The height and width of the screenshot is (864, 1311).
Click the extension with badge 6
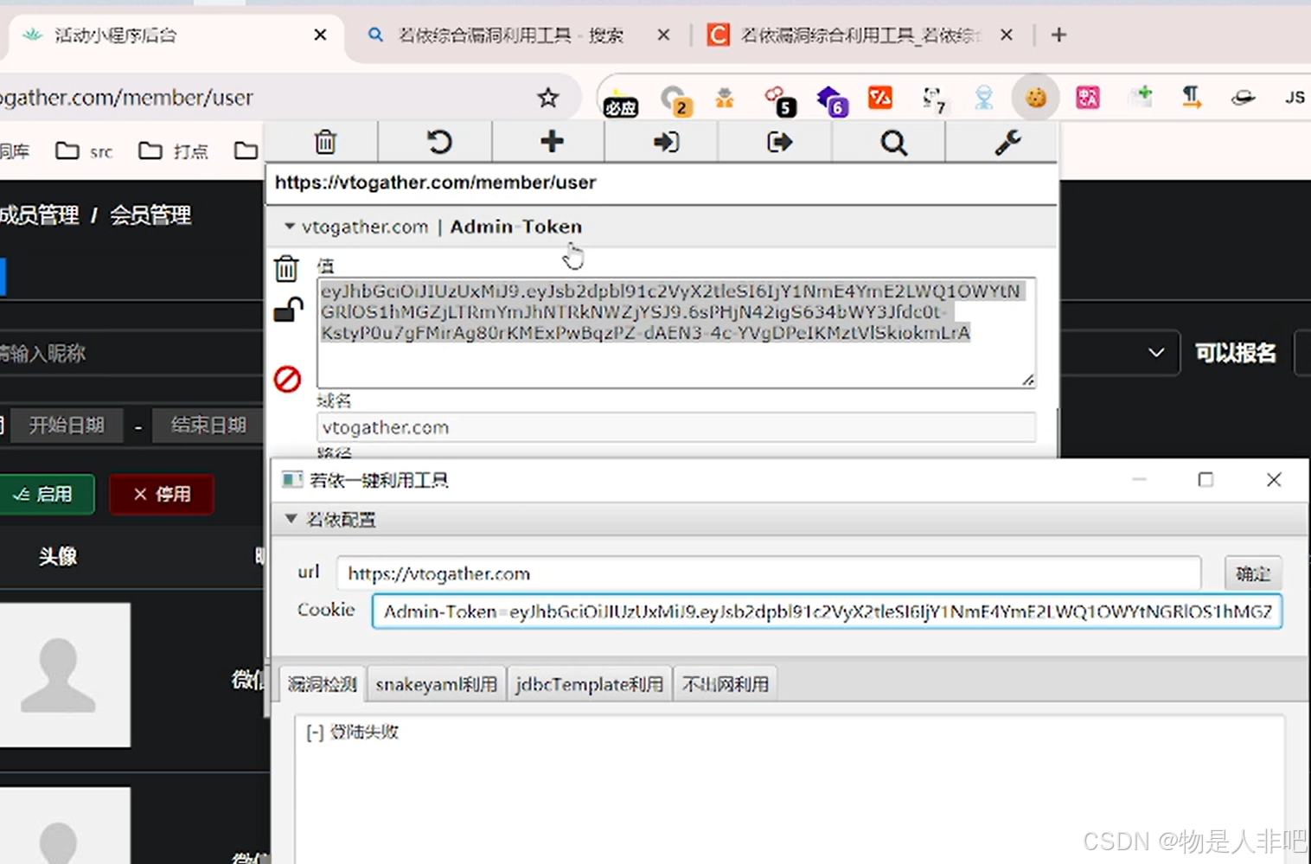[x=832, y=100]
